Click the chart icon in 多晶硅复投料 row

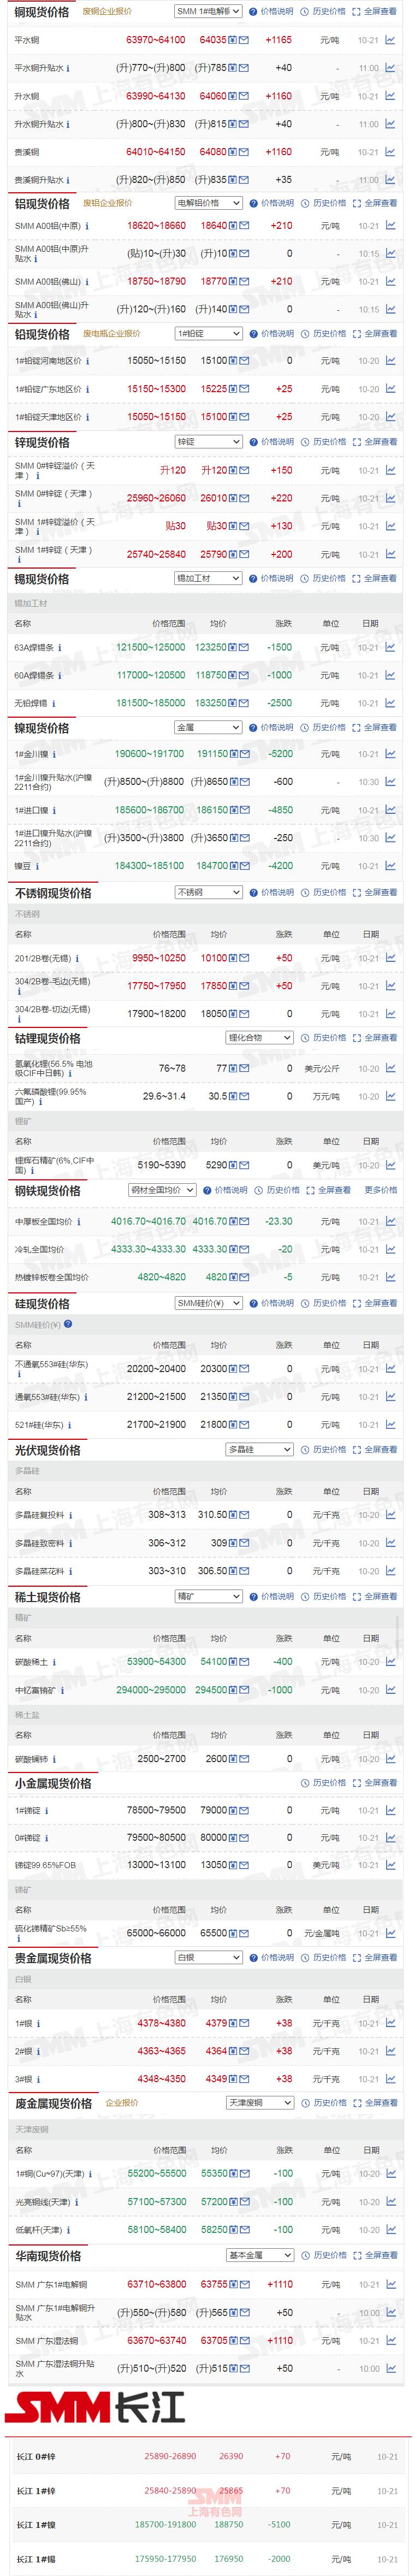[390, 1515]
